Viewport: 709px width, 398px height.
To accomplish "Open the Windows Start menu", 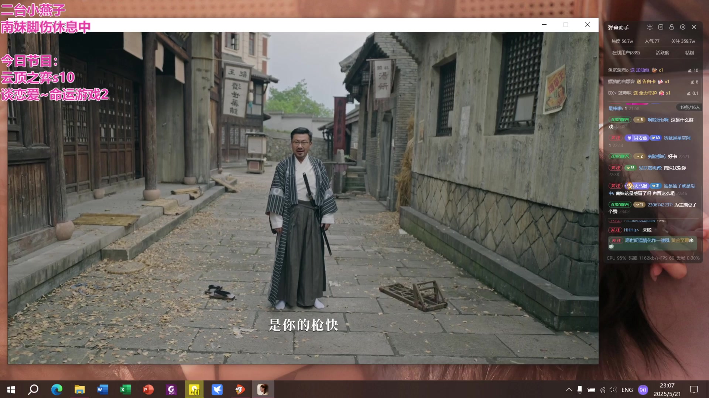I will pos(11,390).
